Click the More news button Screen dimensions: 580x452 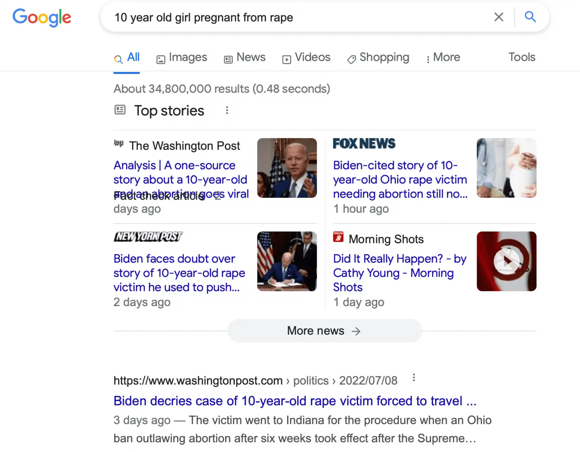324,331
